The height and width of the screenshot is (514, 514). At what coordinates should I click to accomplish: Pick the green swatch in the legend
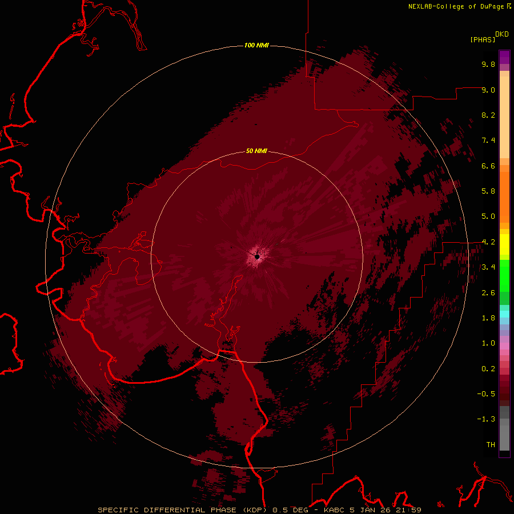point(504,275)
